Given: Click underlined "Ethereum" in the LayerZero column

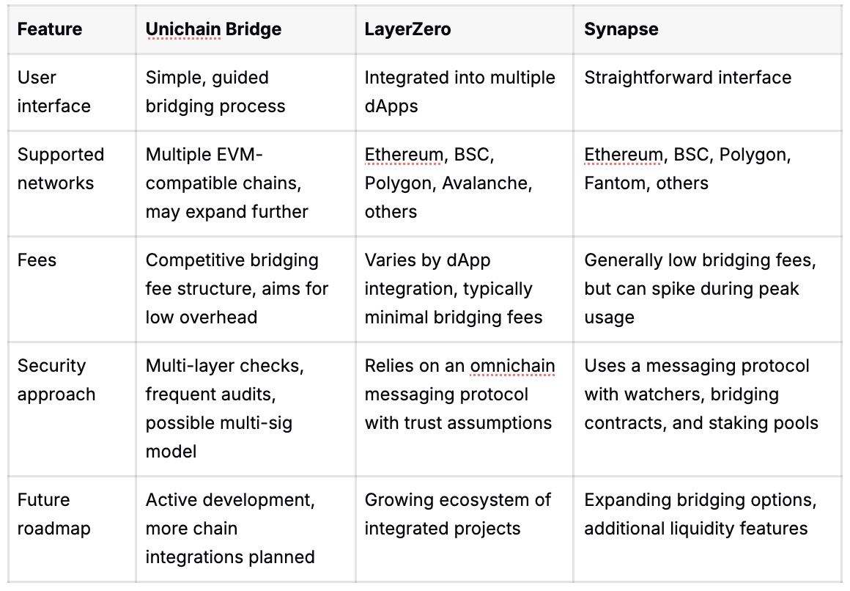Looking at the screenshot, I should pos(404,155).
